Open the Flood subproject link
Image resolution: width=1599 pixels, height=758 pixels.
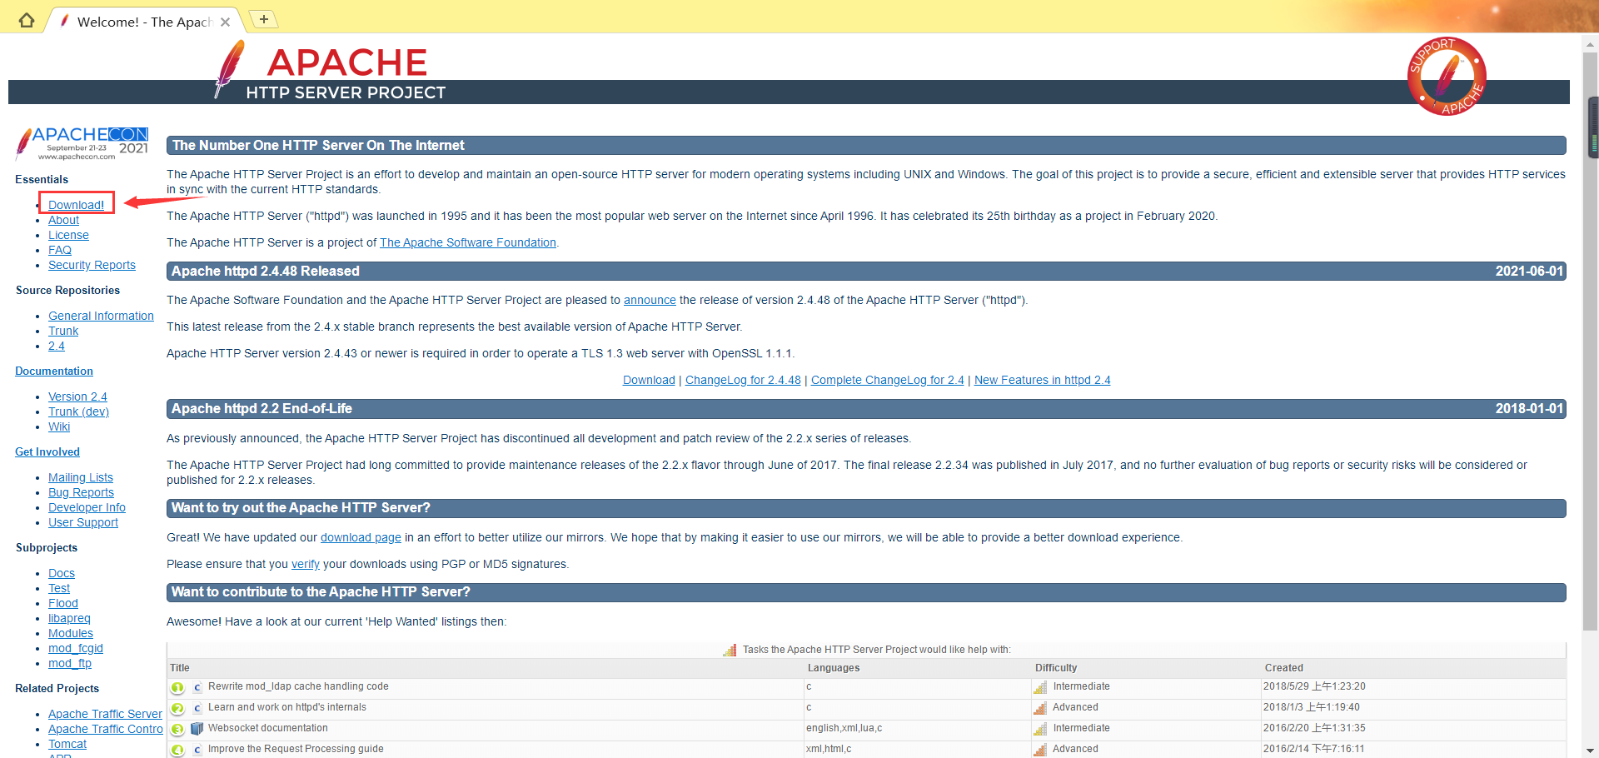(63, 603)
